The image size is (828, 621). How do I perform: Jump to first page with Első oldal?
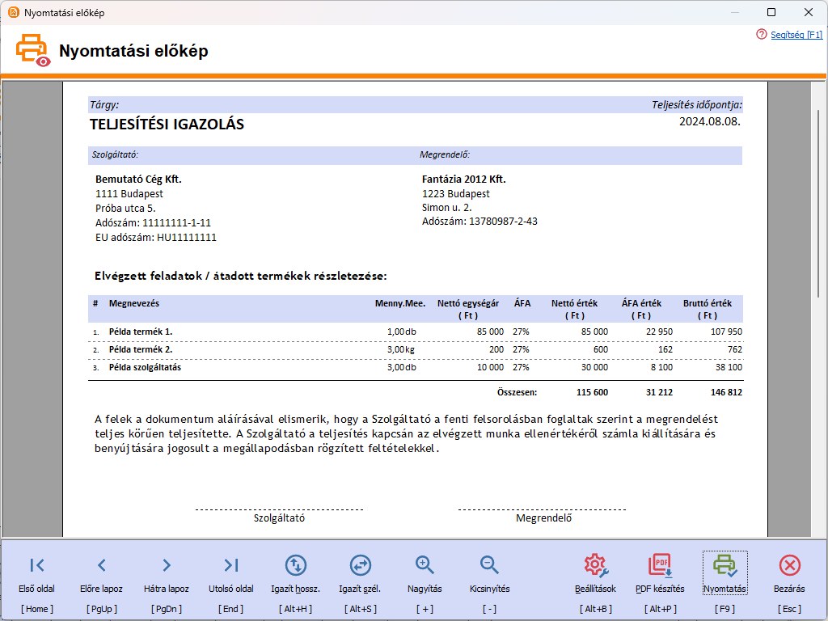pos(36,574)
